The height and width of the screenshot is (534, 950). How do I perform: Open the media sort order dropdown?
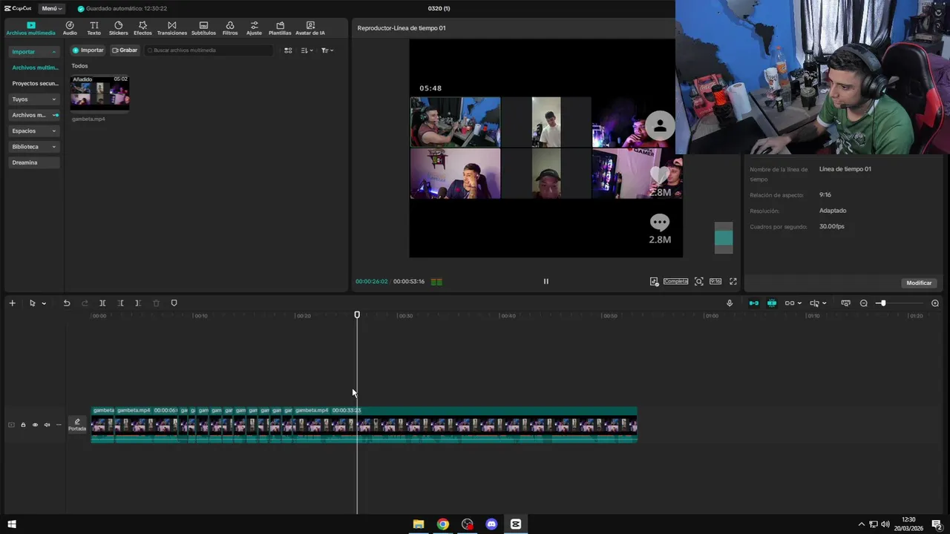pos(307,50)
